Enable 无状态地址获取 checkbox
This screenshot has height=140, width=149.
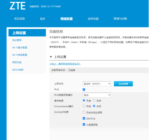(84, 112)
